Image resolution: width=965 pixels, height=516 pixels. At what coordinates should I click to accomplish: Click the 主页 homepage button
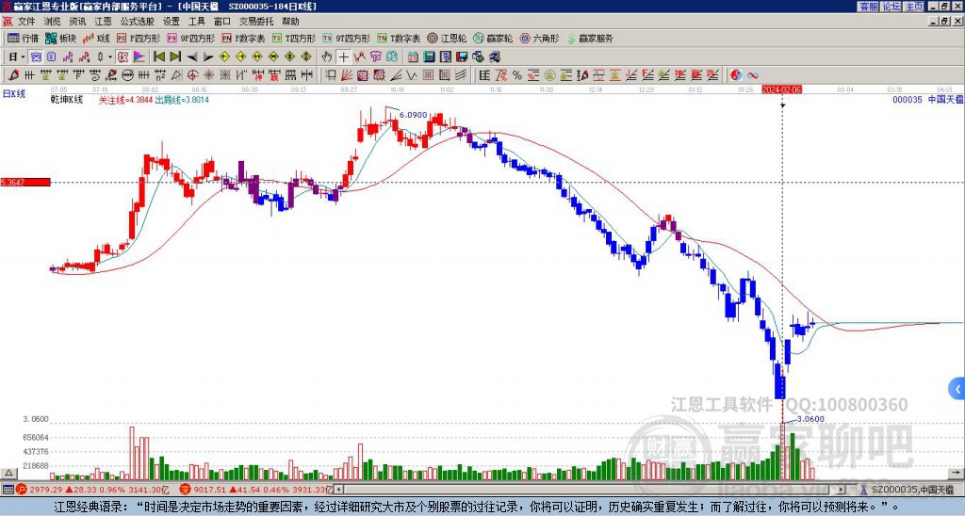click(914, 7)
